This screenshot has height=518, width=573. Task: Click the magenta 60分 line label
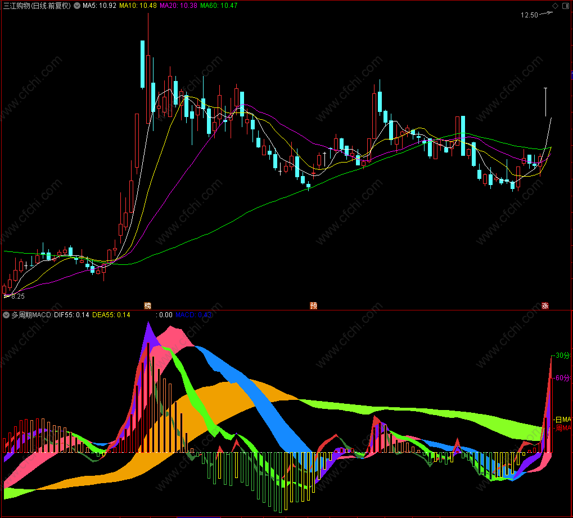562,377
